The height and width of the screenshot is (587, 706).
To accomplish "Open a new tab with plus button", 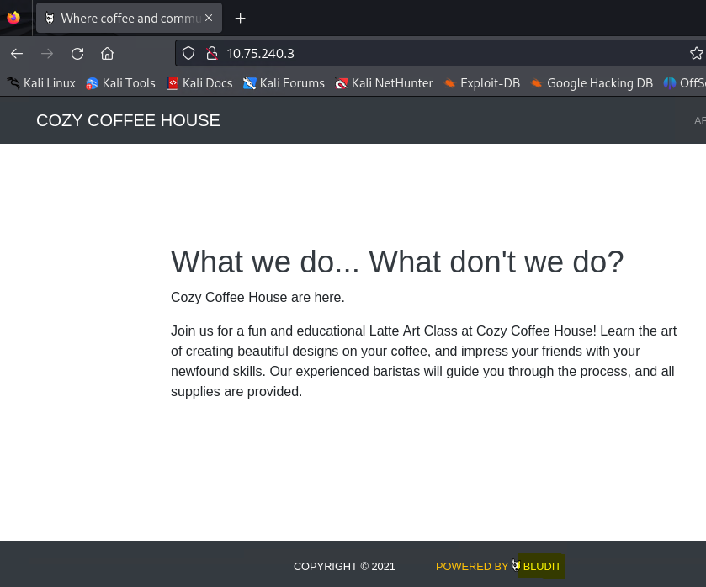I will (241, 19).
